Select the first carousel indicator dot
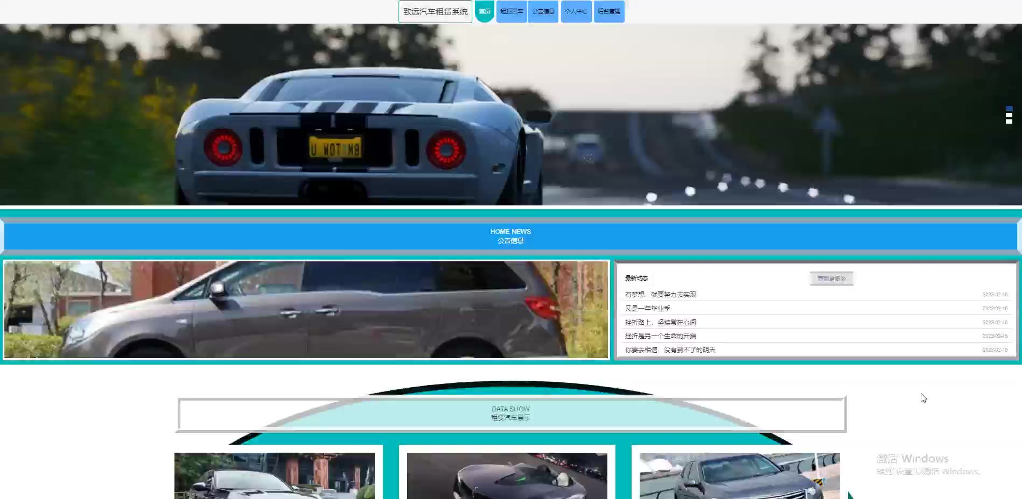Image resolution: width=1022 pixels, height=499 pixels. (1009, 109)
